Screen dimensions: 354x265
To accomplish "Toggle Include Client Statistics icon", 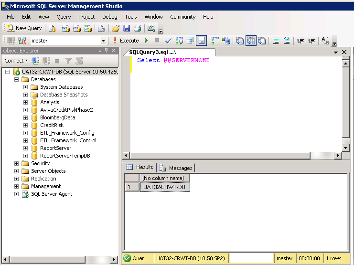I will (x=226, y=41).
